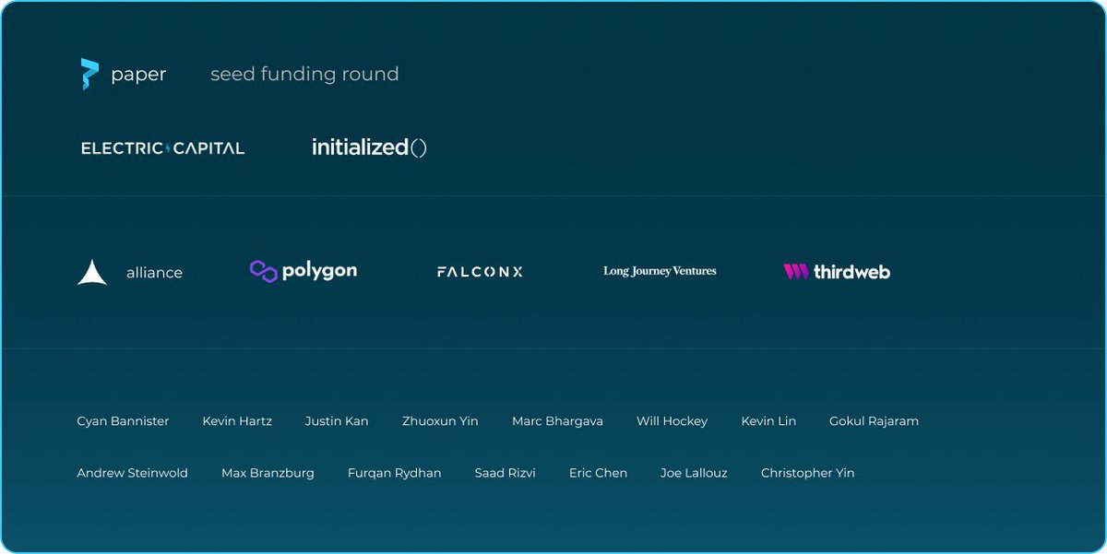Click the Electric Capital logo
This screenshot has height=554, width=1107.
click(x=162, y=147)
